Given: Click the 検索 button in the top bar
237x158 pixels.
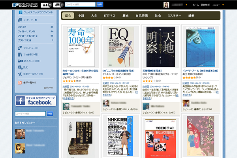Looking at the screenshot, I should click(x=100, y=5).
